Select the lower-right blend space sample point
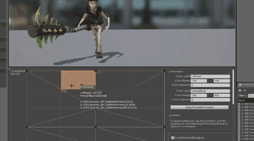The image size is (254, 141). click(164, 127)
